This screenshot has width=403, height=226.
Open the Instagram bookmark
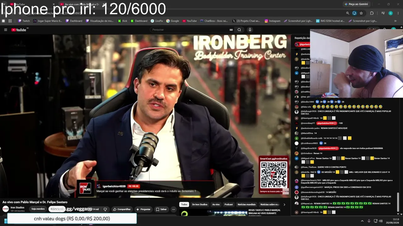273,21
